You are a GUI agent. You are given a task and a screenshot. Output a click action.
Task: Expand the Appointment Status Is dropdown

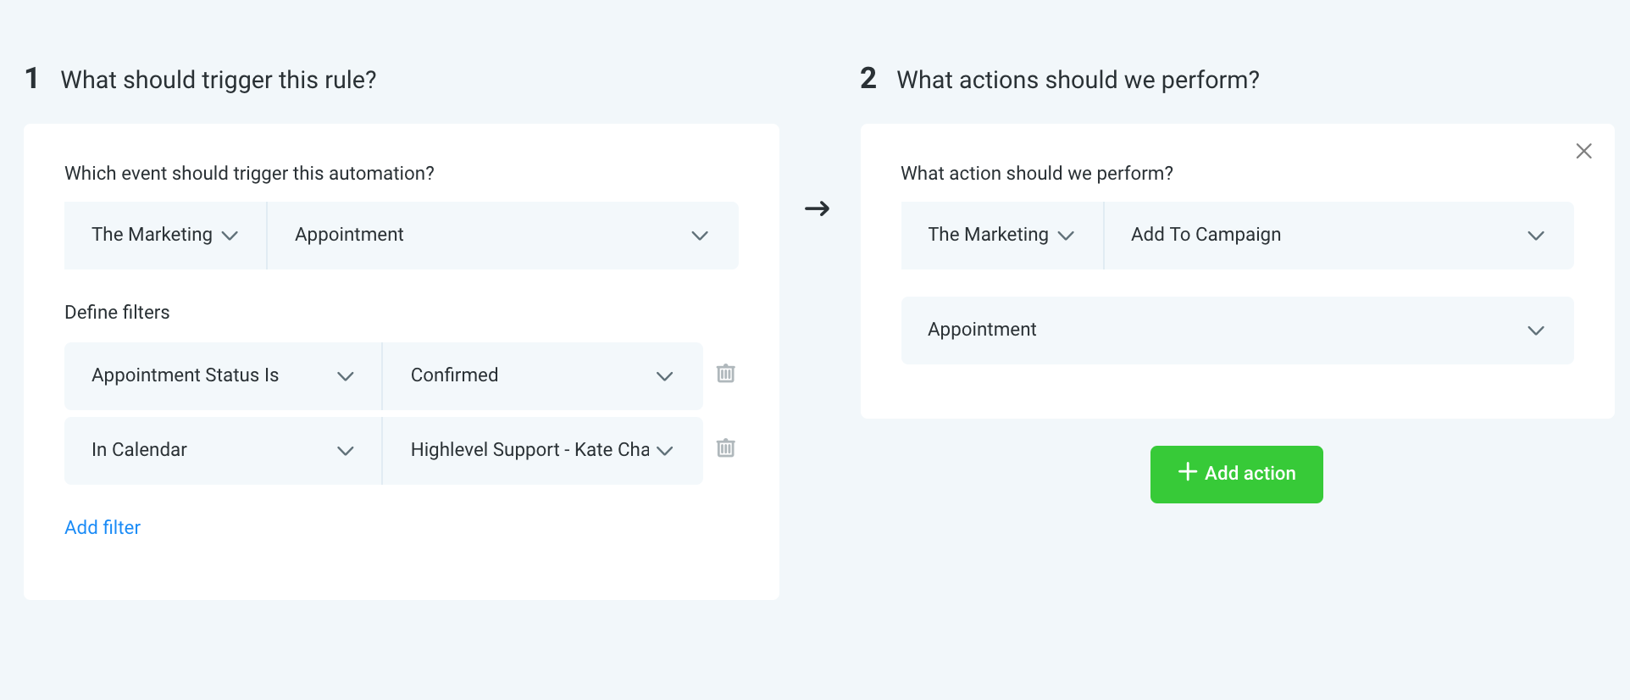(x=223, y=375)
